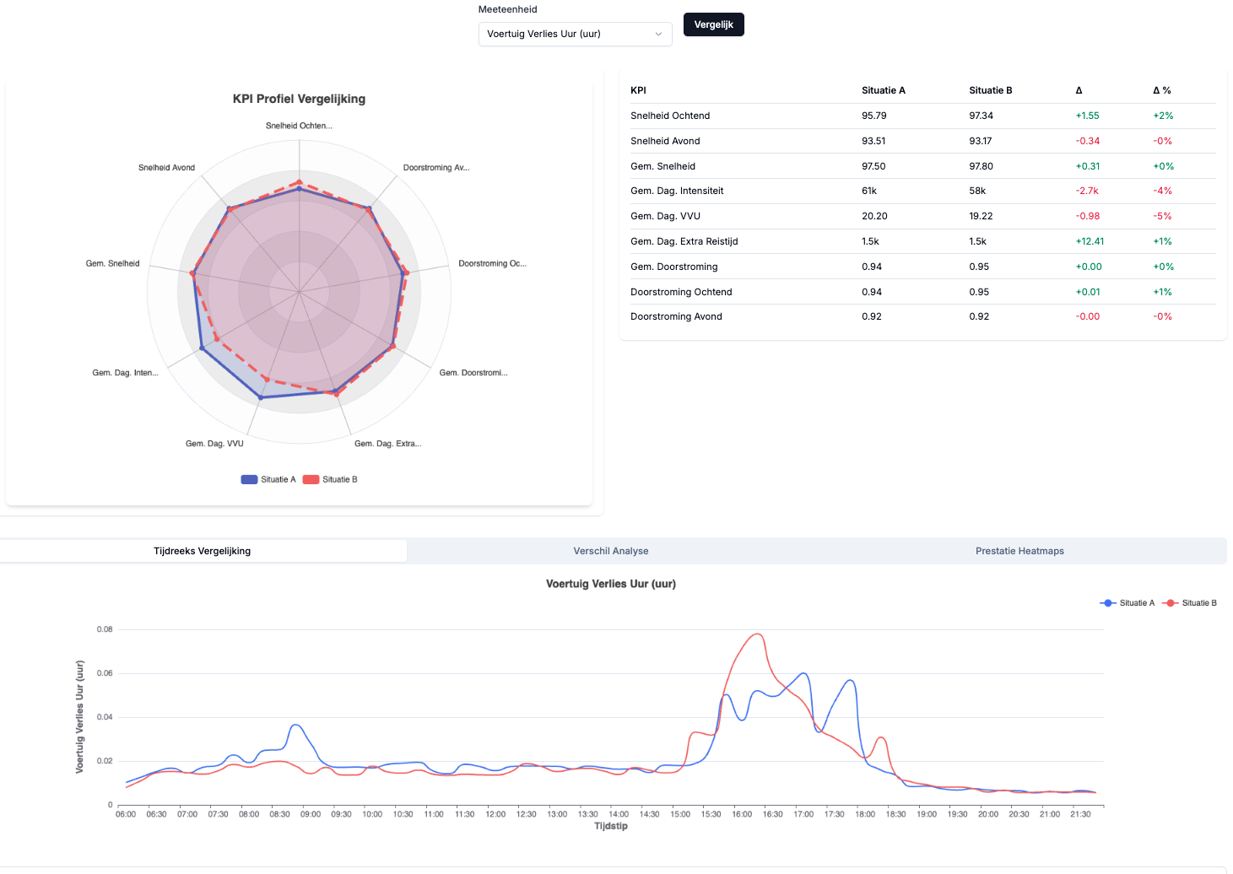Open the Prestatie Heatmaps tab

tap(1019, 551)
